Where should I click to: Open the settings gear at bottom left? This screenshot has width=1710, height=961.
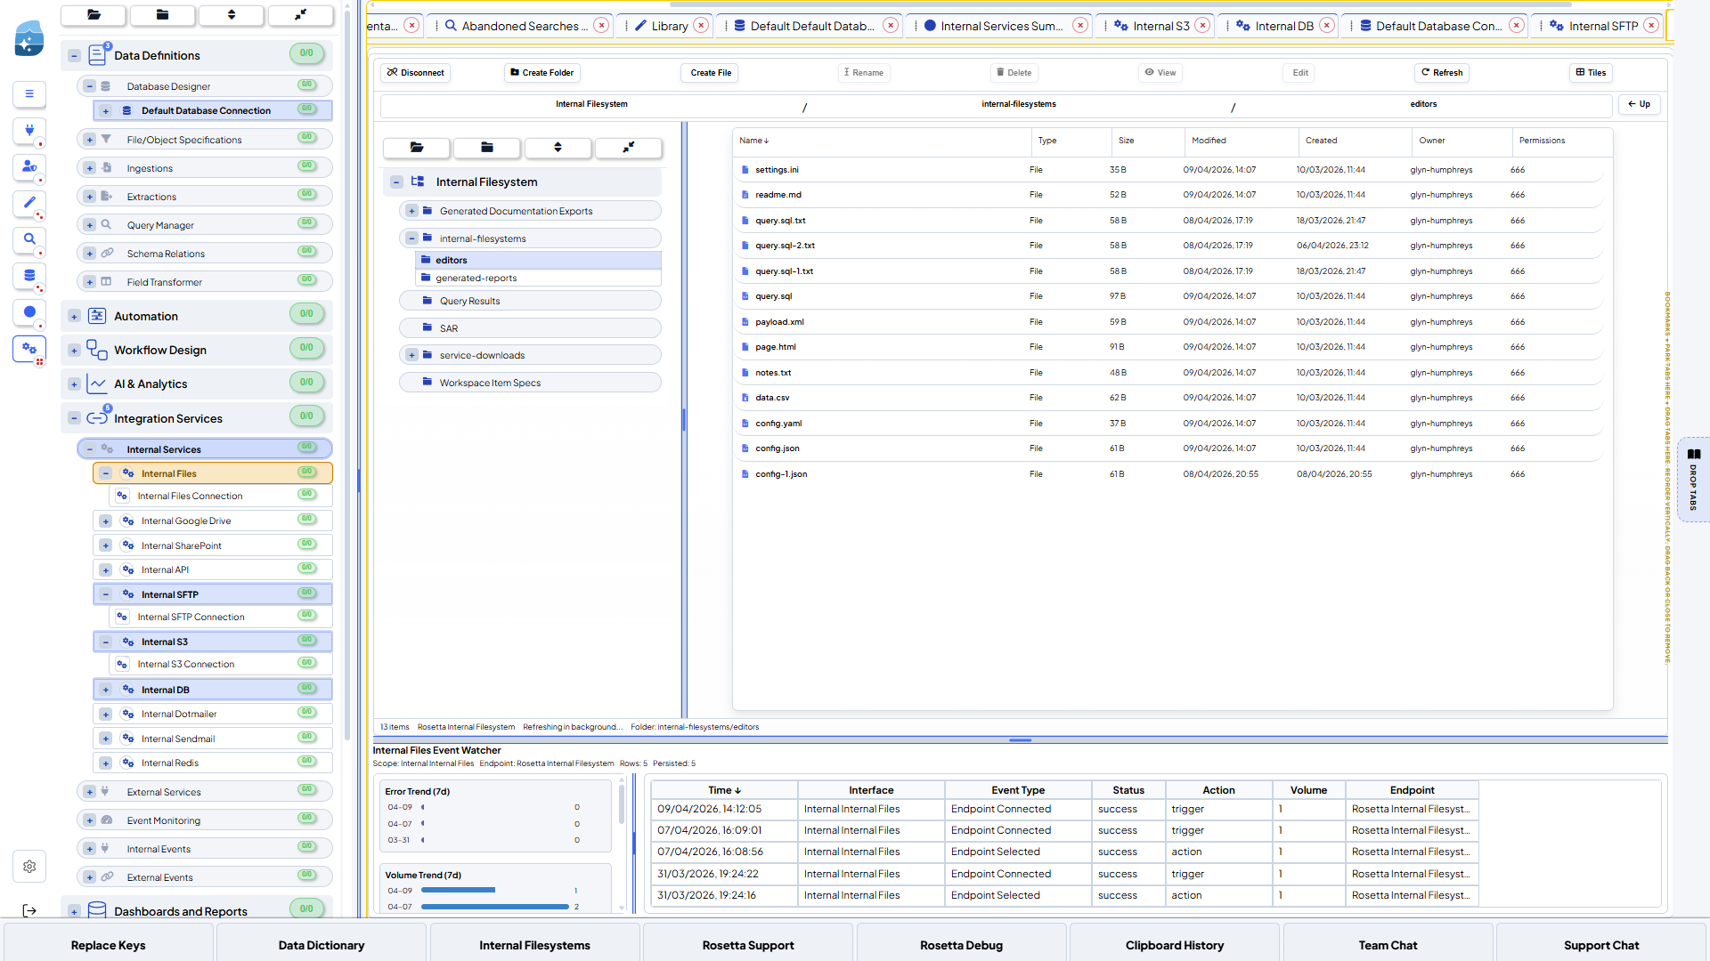point(29,866)
